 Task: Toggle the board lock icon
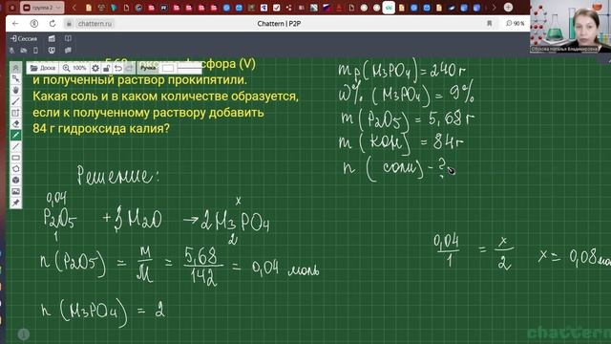coord(106,68)
